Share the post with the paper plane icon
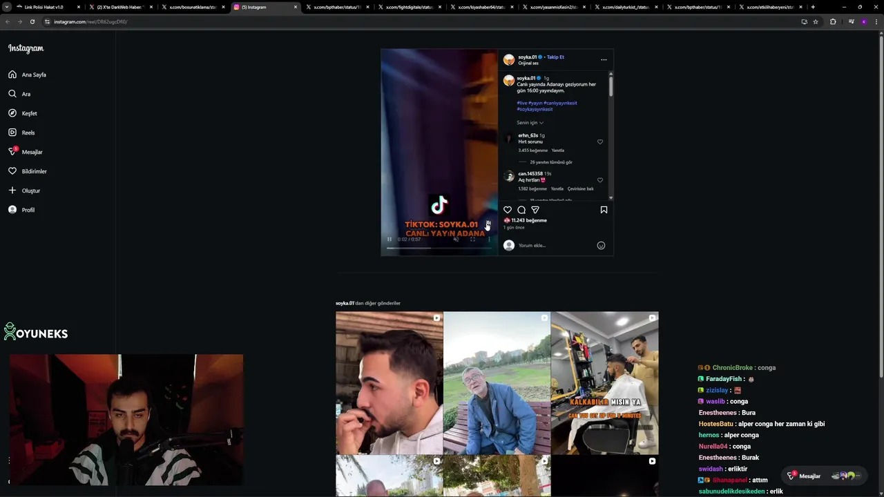884x497 pixels. coord(535,210)
